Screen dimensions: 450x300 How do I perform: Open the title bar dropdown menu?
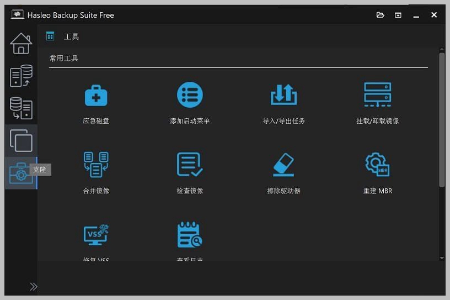(x=398, y=15)
